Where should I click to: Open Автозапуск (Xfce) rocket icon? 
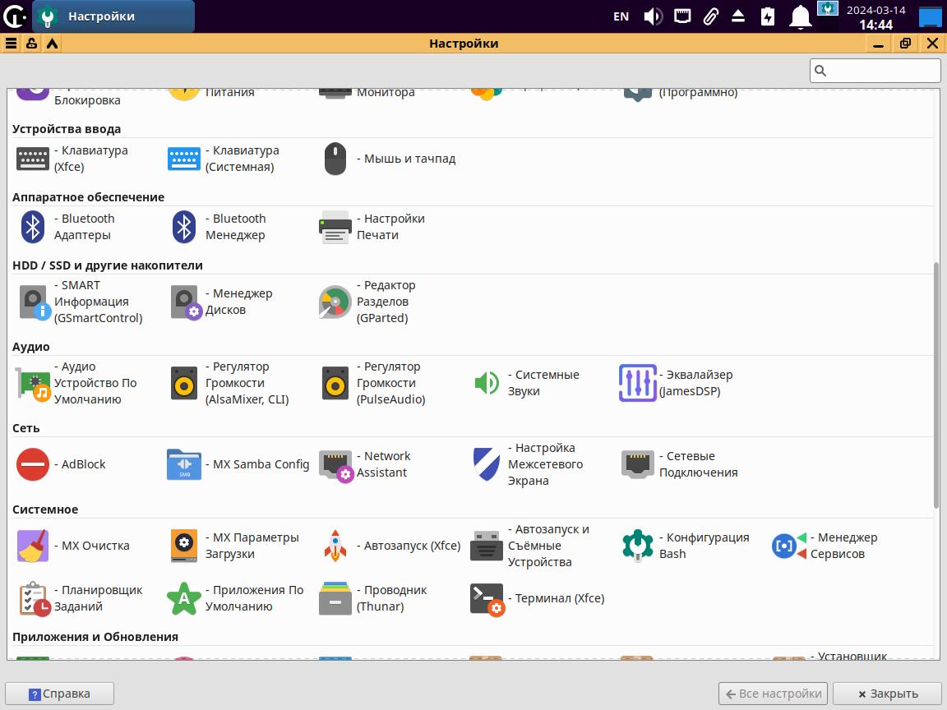(335, 546)
